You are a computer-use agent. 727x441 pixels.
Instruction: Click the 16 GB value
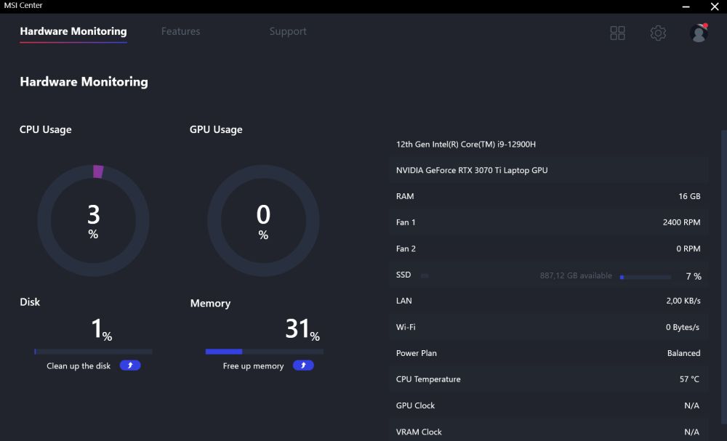[x=689, y=196]
